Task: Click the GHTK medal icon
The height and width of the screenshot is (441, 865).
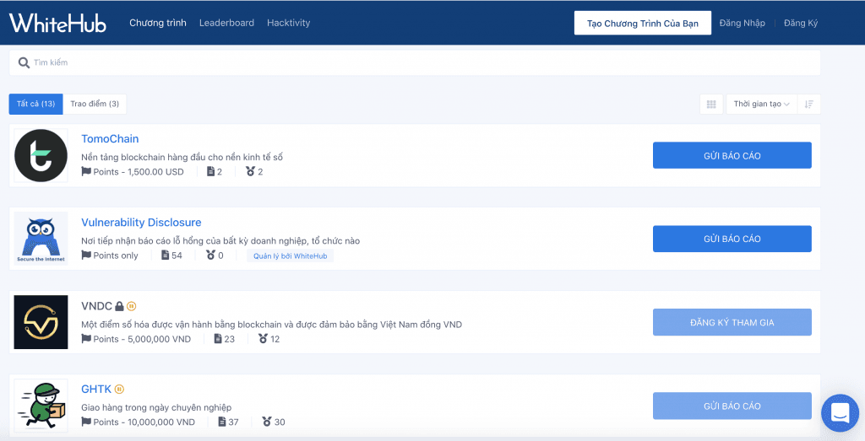Action: click(267, 422)
